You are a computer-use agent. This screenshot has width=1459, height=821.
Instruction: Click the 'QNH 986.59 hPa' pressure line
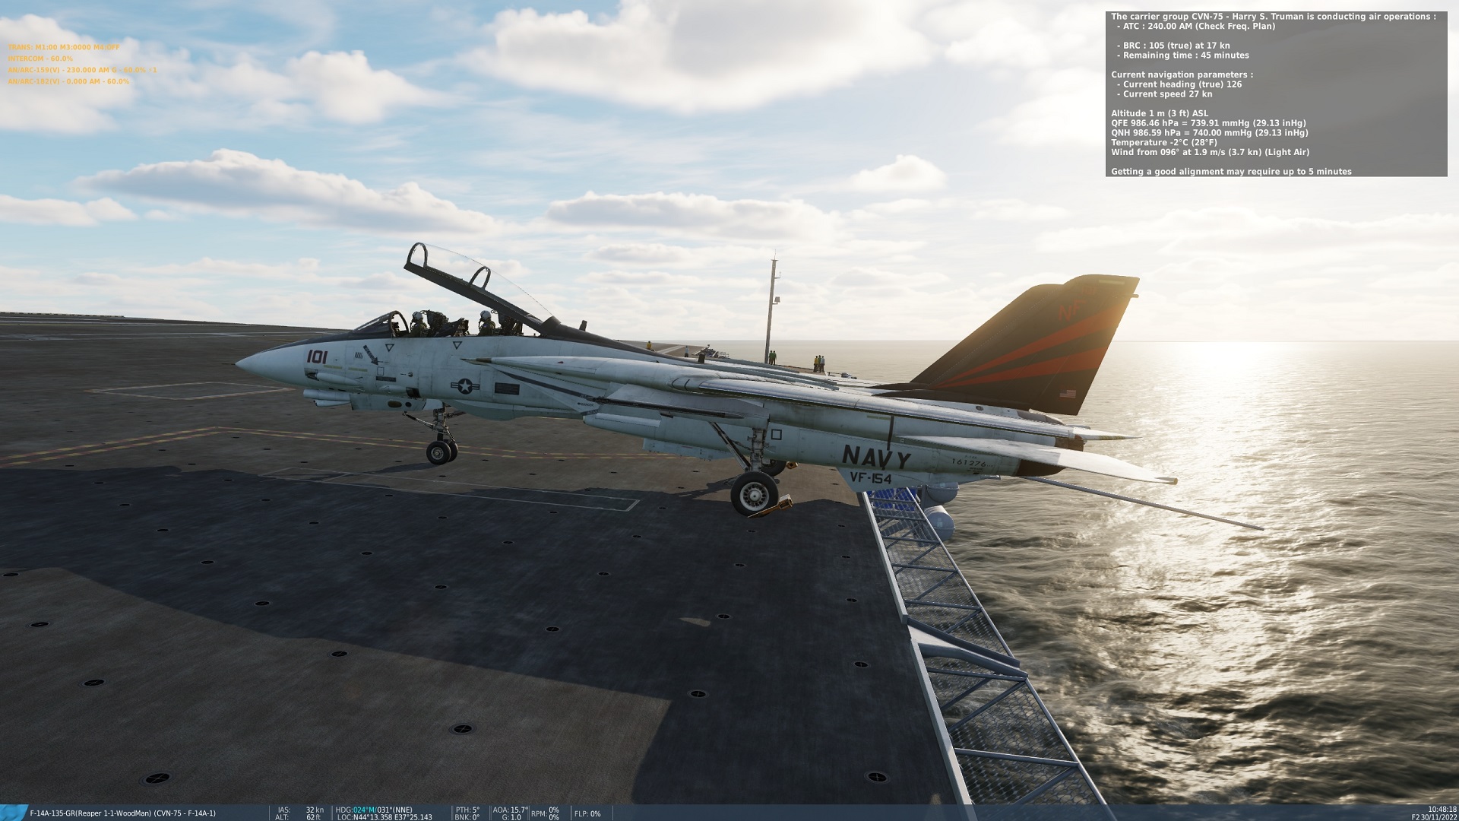tap(1209, 133)
